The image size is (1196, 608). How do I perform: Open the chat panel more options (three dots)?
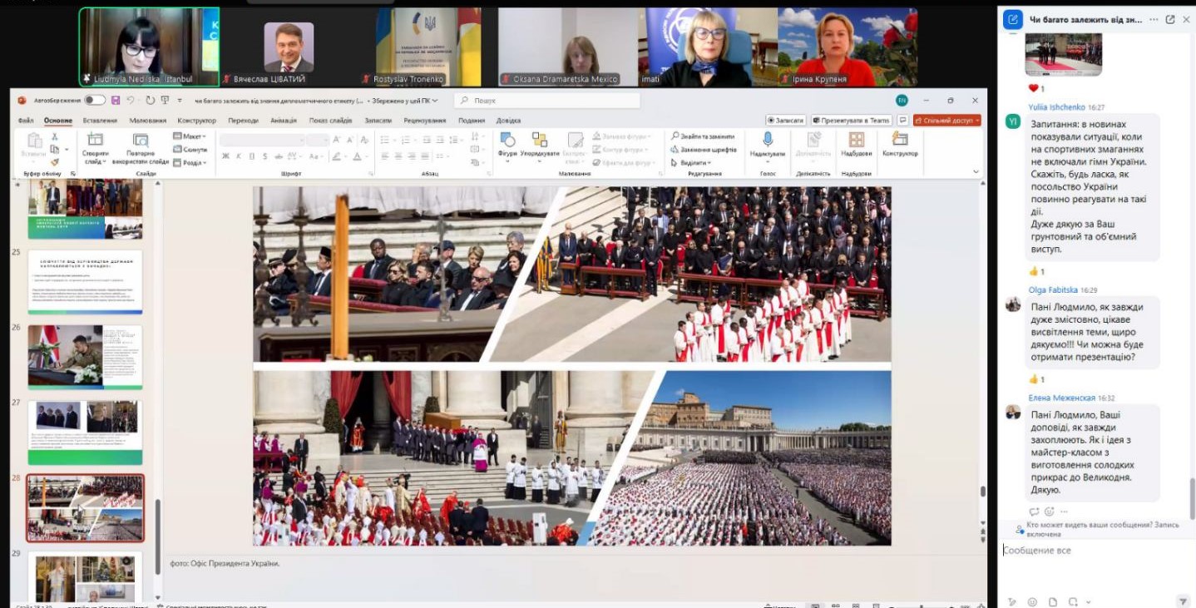click(x=1153, y=19)
